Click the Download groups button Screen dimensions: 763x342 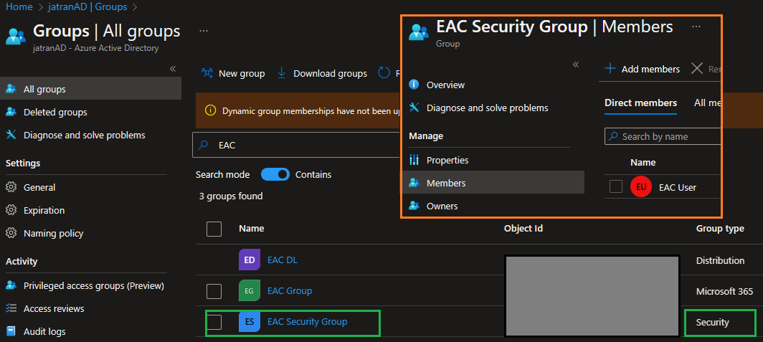point(322,73)
